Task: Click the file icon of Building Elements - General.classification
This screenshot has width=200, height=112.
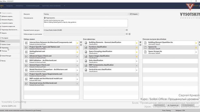Action: coord(86,43)
